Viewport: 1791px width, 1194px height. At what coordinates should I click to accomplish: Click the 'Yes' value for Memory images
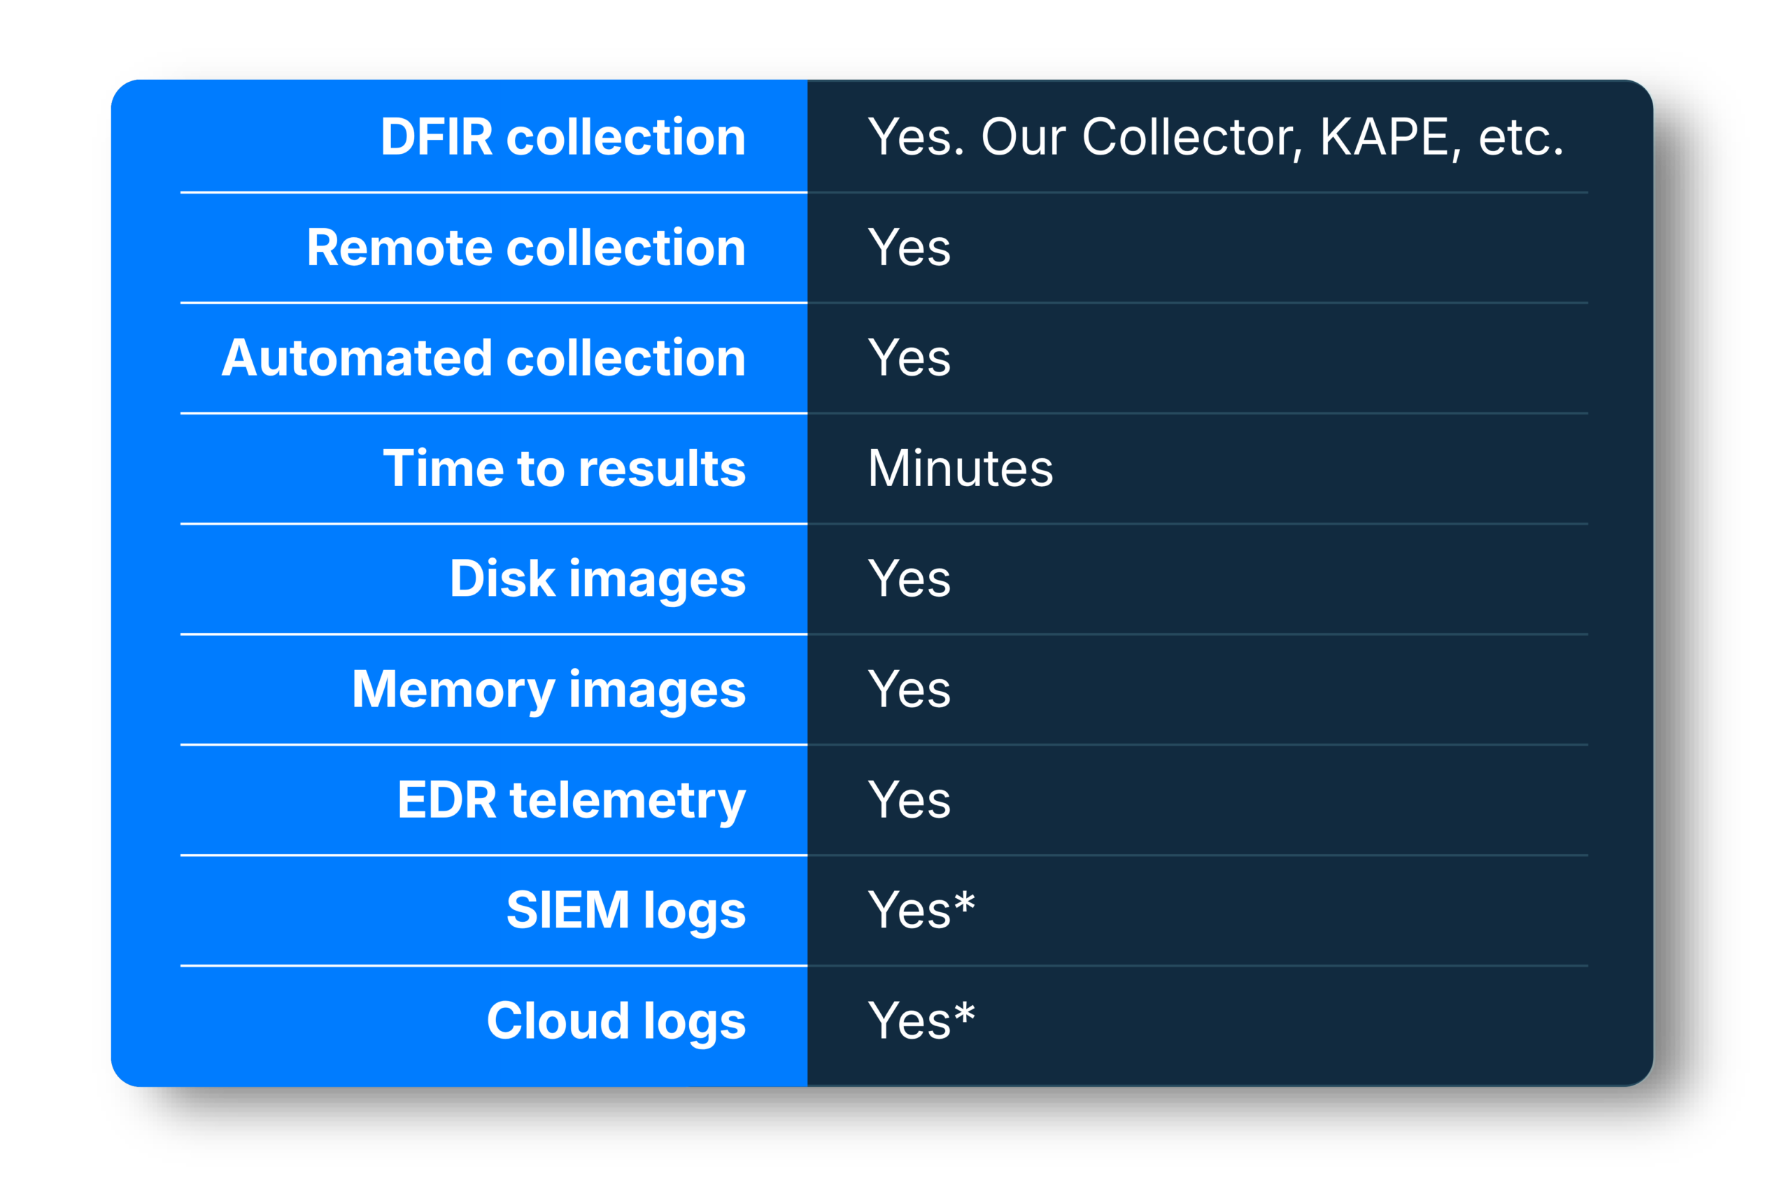(910, 689)
